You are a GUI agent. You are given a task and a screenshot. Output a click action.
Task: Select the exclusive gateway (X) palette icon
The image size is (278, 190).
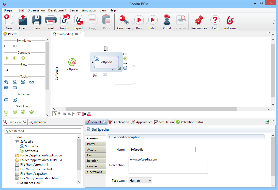(x=15, y=58)
